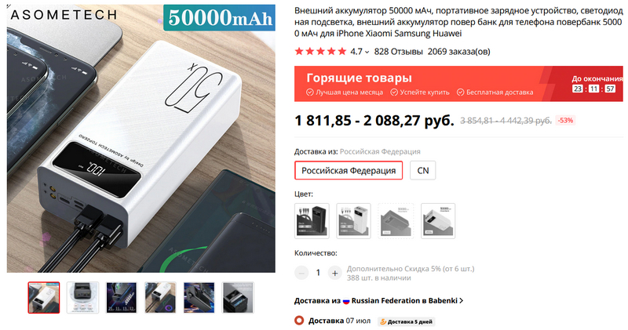Image resolution: width=628 pixels, height=330 pixels.
Task: Click the Доставка 5 дней badge
Action: coord(406,321)
